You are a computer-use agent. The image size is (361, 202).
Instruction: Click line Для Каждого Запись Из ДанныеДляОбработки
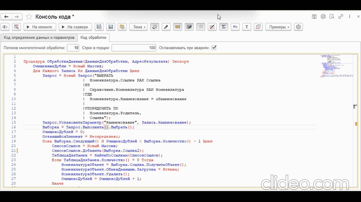pyautogui.click(x=86, y=71)
